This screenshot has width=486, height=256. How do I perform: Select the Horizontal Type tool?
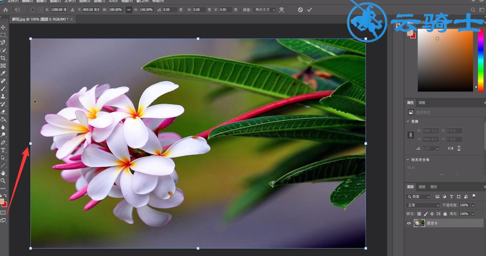3,150
